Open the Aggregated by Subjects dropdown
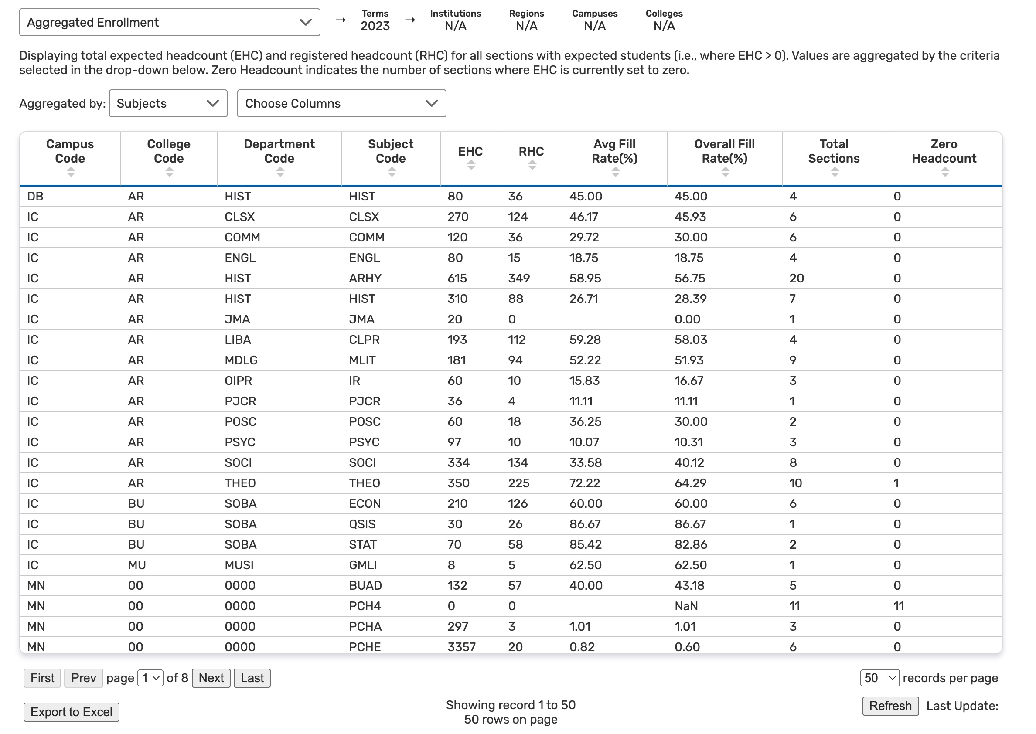 click(168, 103)
